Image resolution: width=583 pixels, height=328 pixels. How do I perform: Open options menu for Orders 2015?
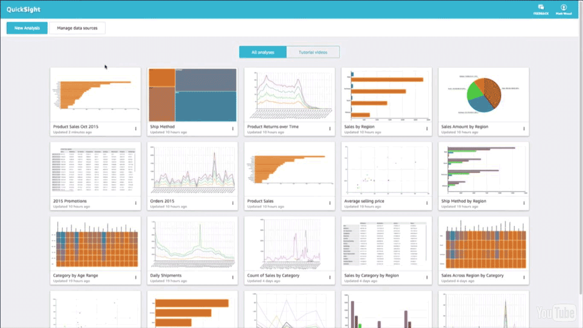click(233, 203)
